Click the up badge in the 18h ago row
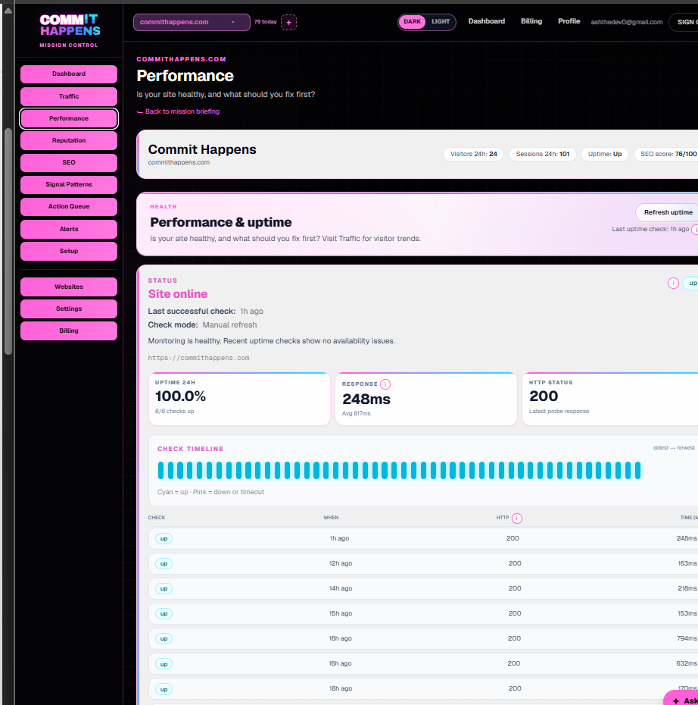The image size is (698, 705). (x=164, y=689)
